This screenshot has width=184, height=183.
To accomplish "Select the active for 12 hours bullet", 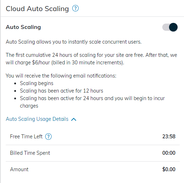I will point(62,91).
